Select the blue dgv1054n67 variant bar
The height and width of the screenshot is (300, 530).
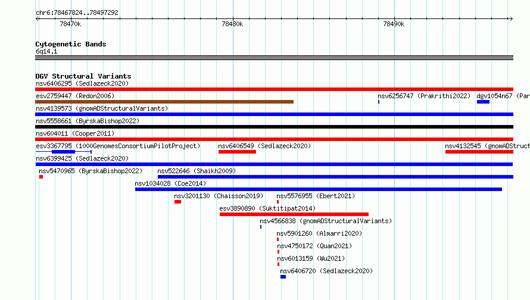pyautogui.click(x=483, y=102)
